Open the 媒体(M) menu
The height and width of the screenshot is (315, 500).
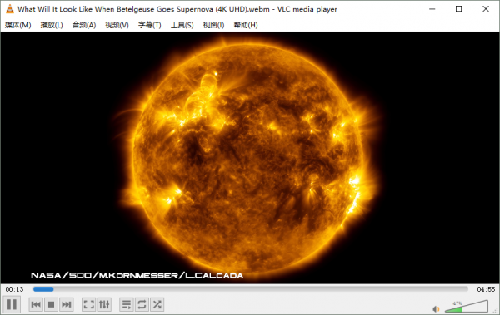(17, 25)
